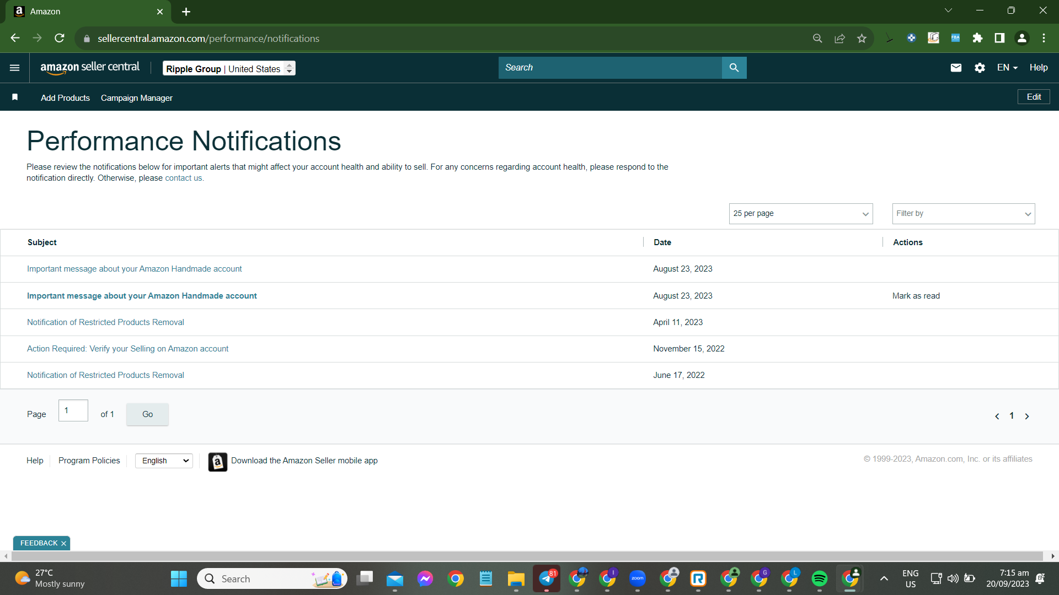Image resolution: width=1059 pixels, height=595 pixels.
Task: Open the Chrome Extensions puzzle menu
Action: 977,38
